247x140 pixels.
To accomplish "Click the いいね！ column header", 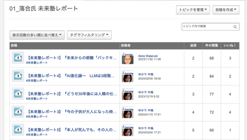I will (x=230, y=45).
